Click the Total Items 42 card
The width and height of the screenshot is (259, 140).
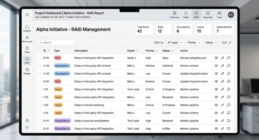click(144, 29)
